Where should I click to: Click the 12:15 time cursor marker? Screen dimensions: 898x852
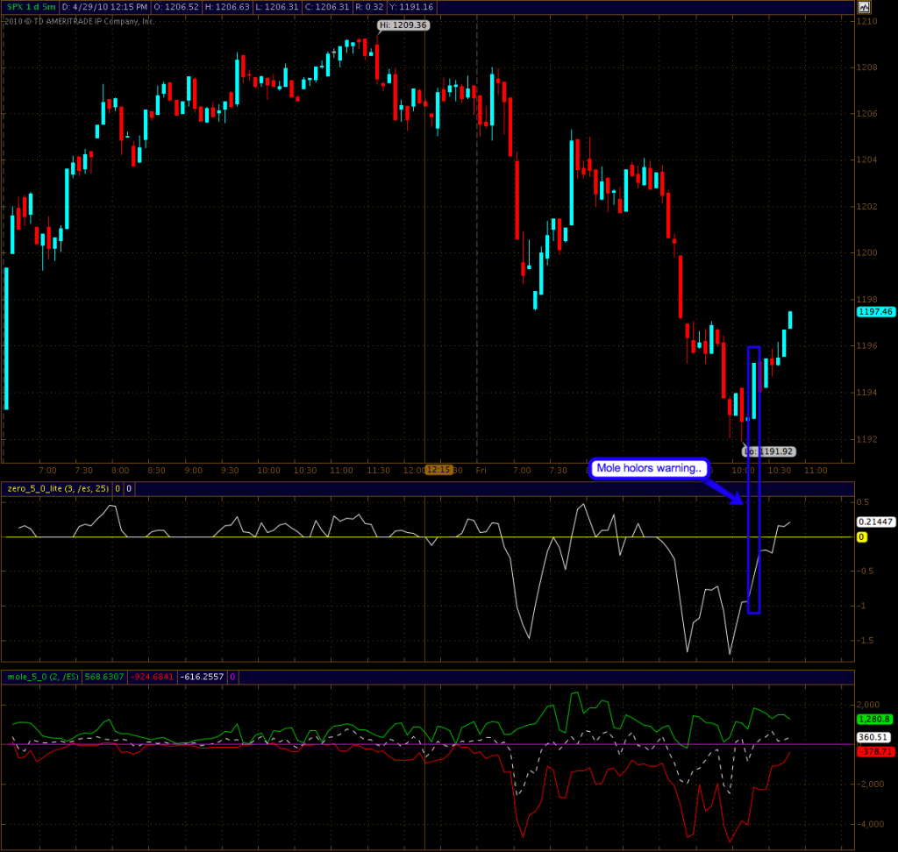(x=438, y=470)
